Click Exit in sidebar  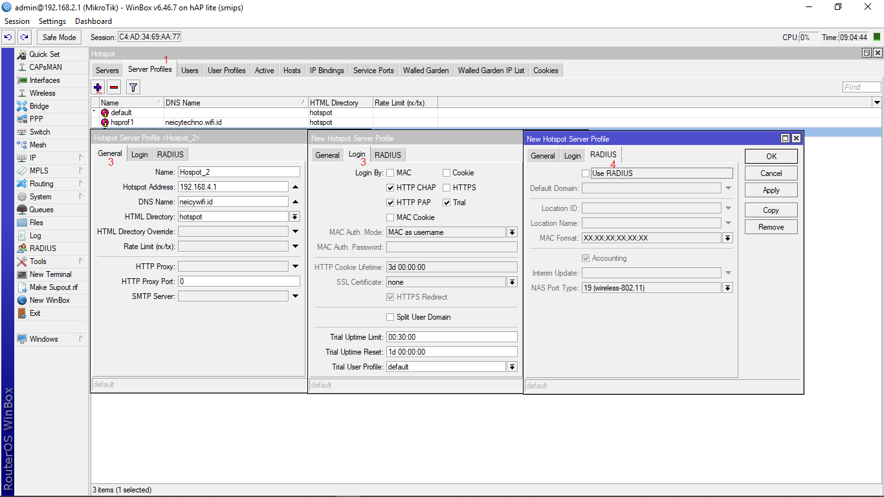[52, 313]
